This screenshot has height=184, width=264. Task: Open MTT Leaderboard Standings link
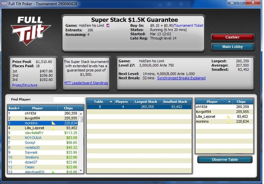(x=86, y=83)
